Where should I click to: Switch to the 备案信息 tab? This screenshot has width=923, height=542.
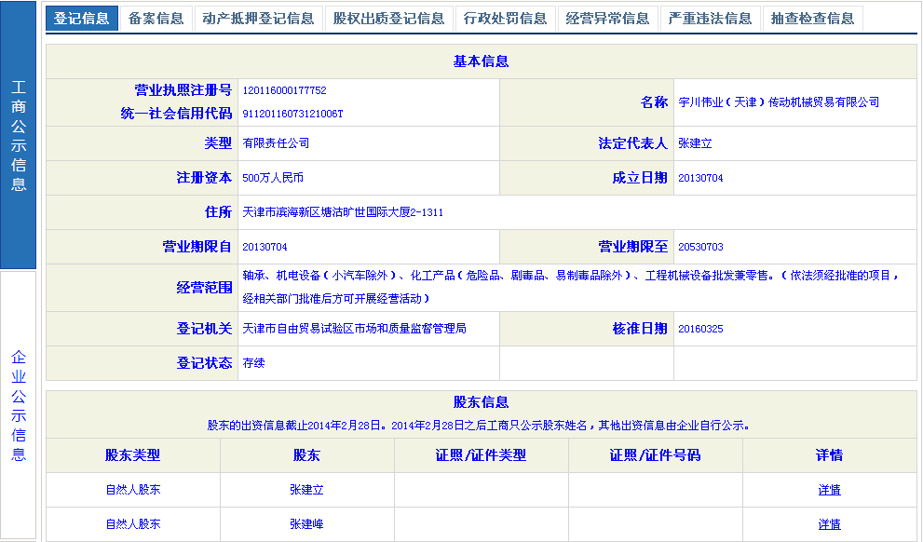[x=156, y=18]
